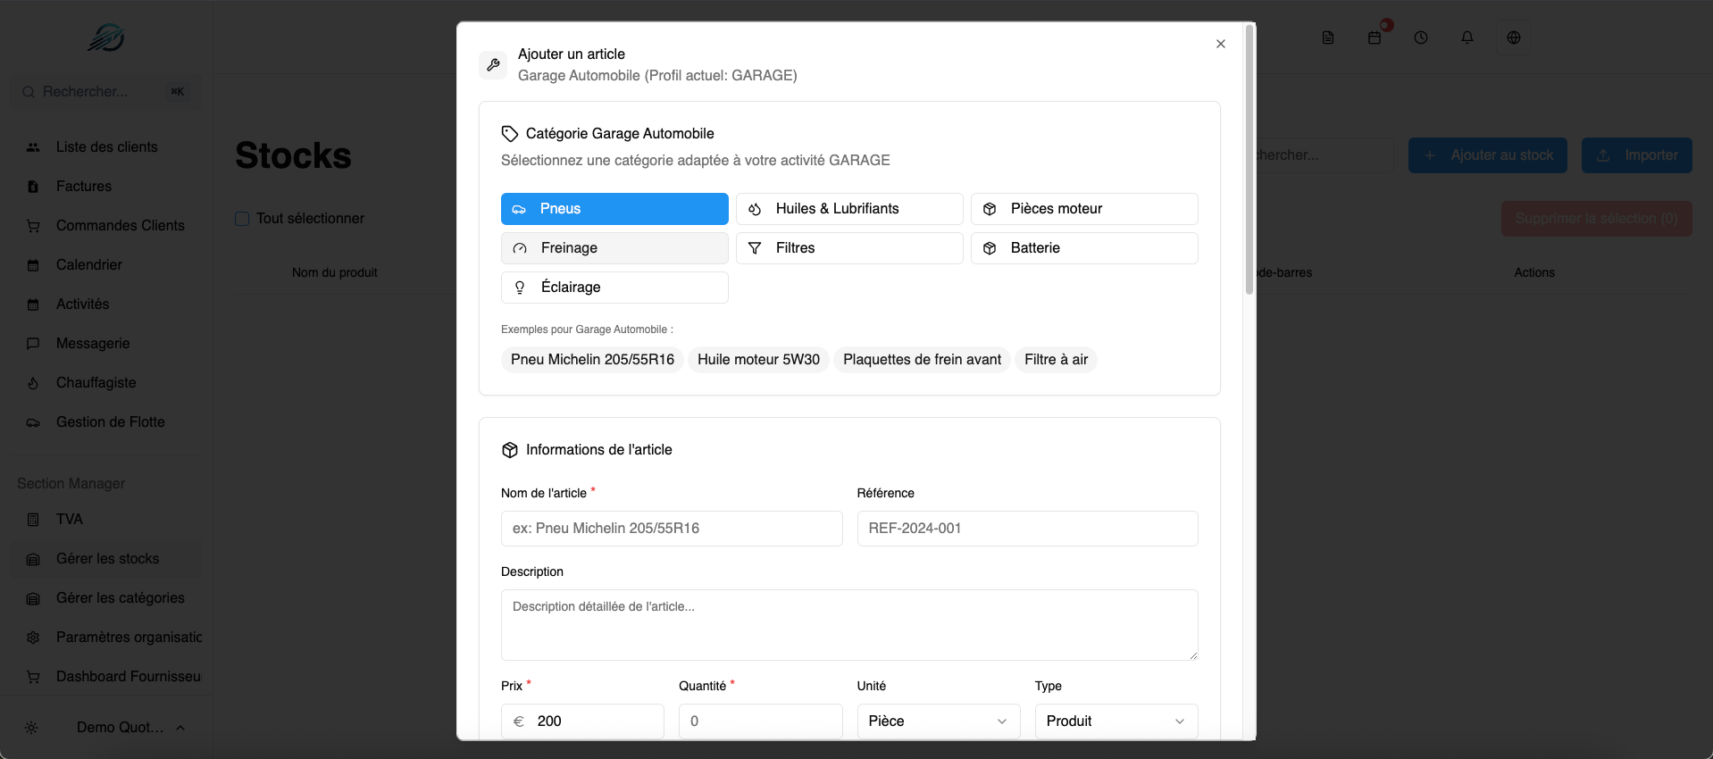
Task: Open the TVA manager item
Action: click(106, 520)
